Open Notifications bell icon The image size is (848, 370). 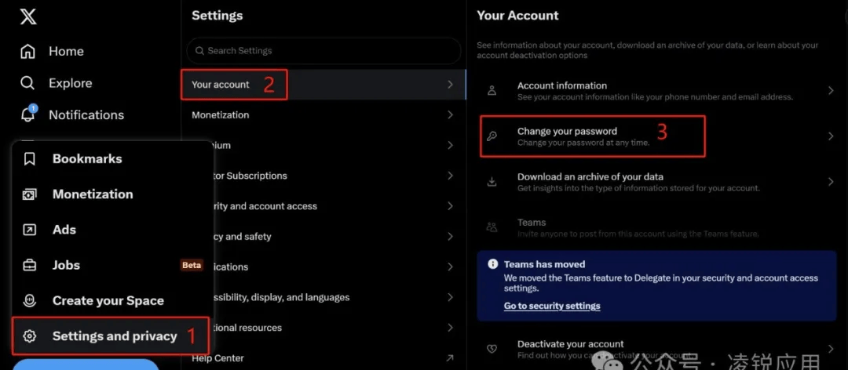tap(28, 114)
